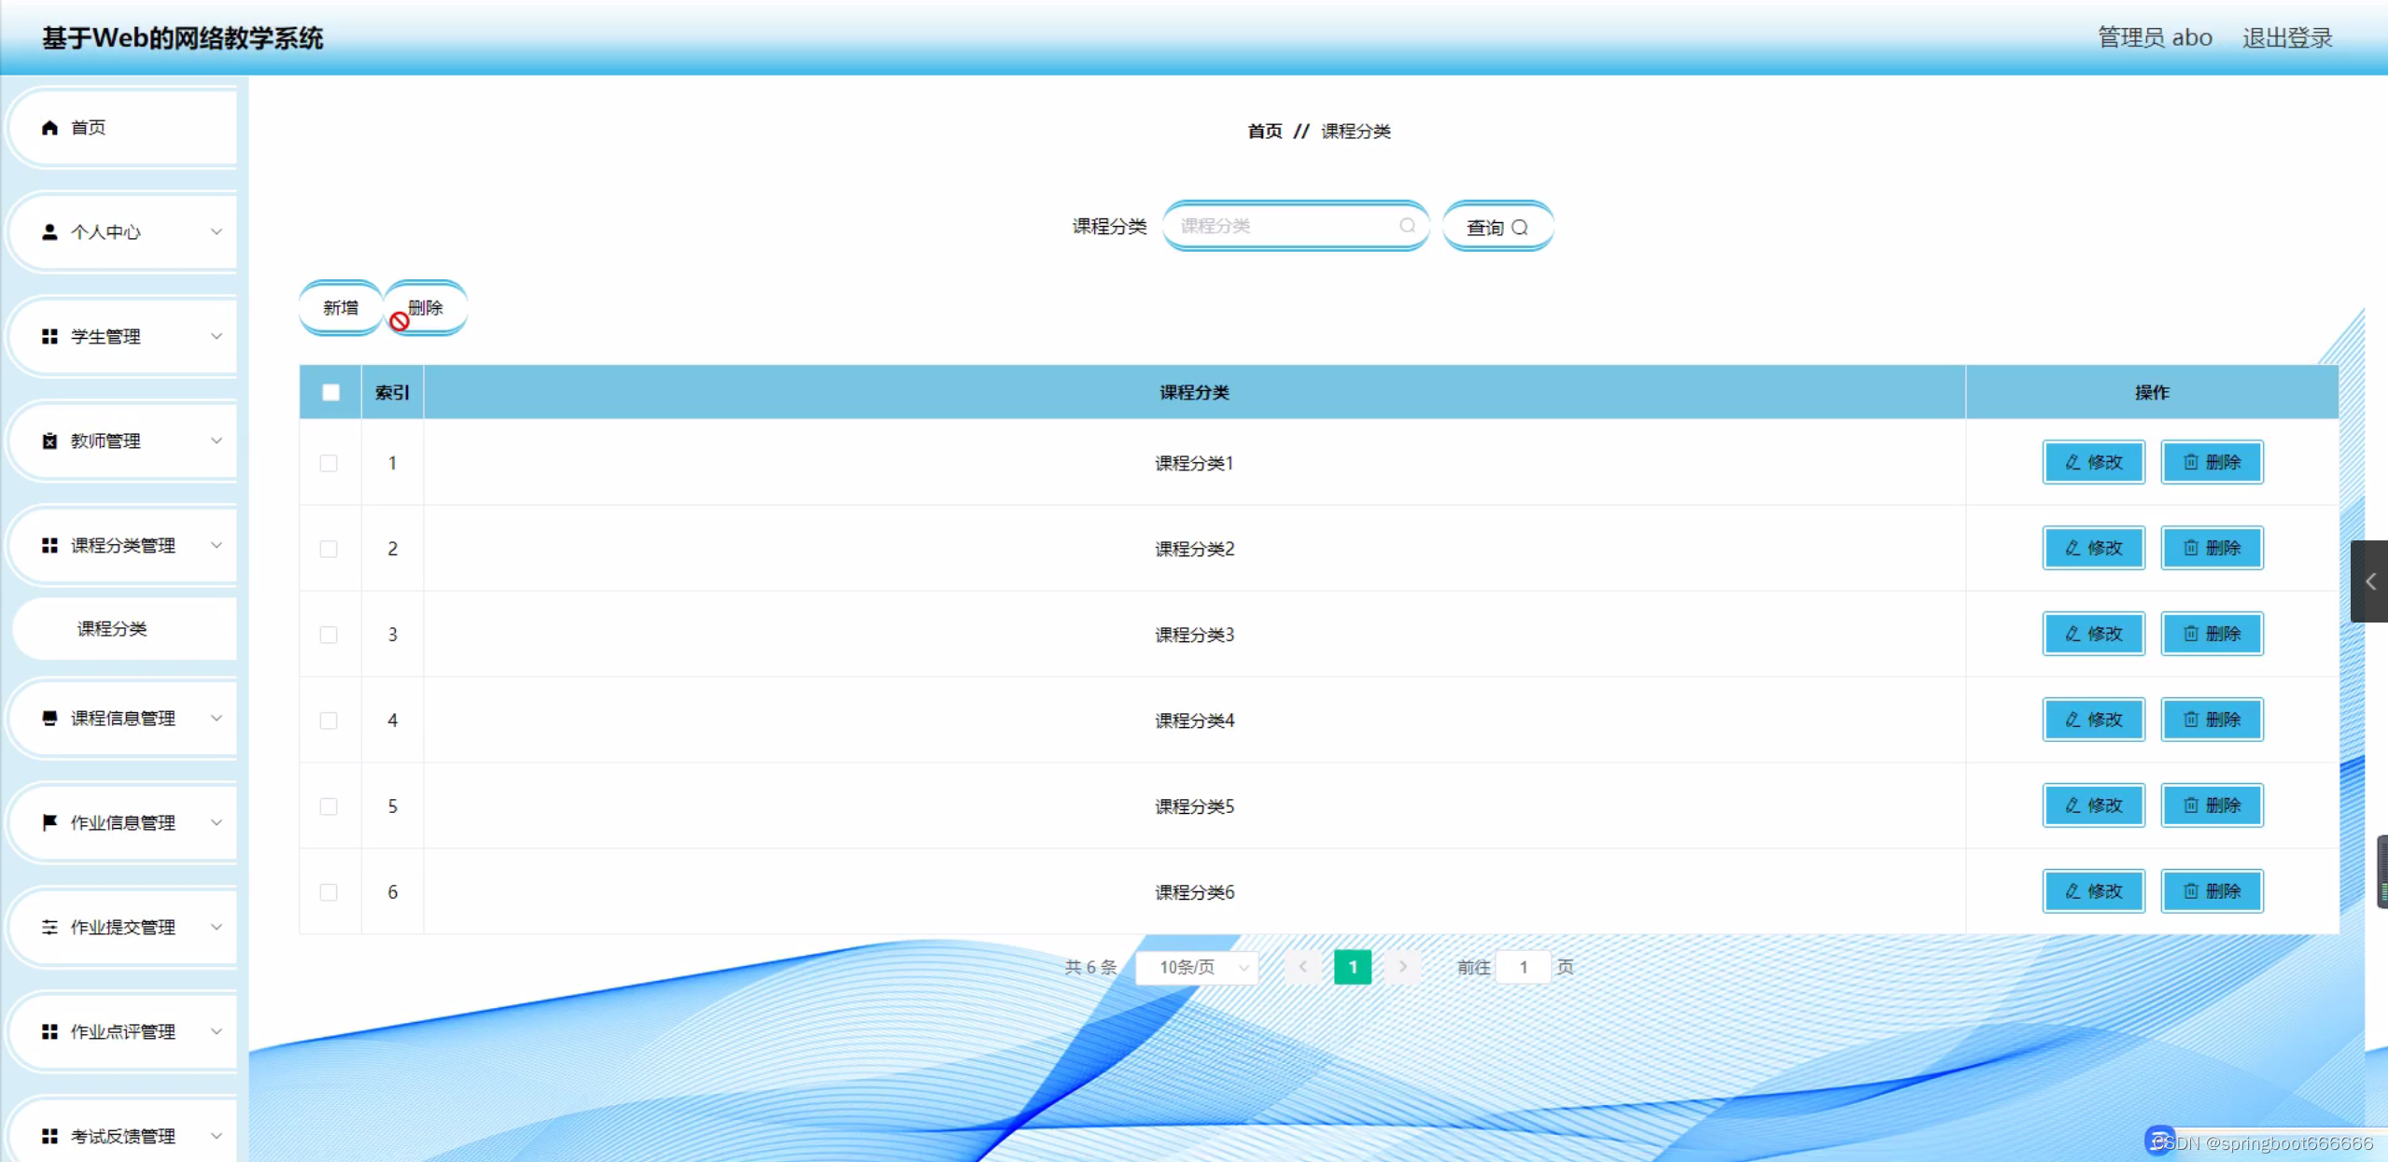Check the checkbox for row 6

329,892
